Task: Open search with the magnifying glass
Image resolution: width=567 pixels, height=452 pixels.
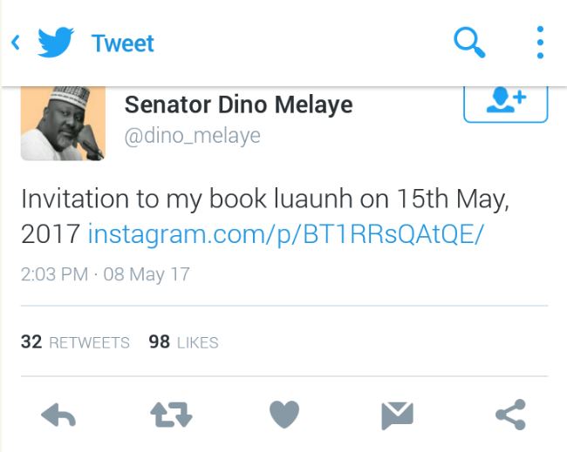Action: point(469,42)
